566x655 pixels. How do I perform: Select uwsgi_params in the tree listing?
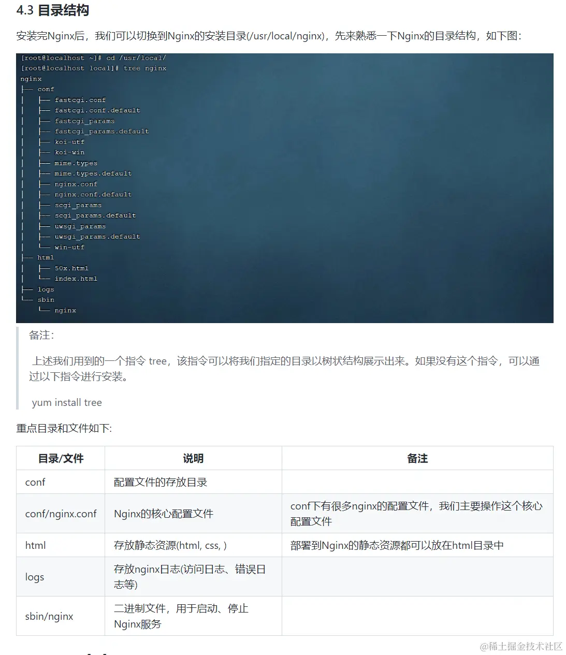pos(79,226)
